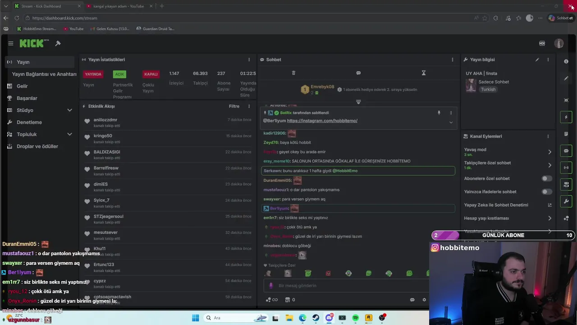Expand Takipçilere özel sohbet options
This screenshot has width=577, height=325.
tap(550, 165)
